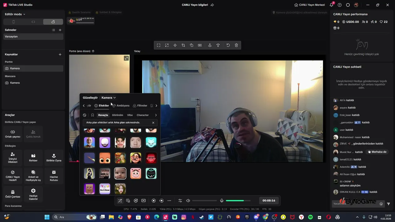Open CANLI Yayın Merkezi link

click(310, 5)
